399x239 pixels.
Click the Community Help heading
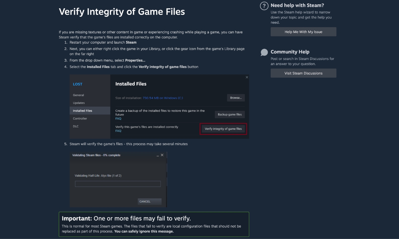click(x=290, y=52)
